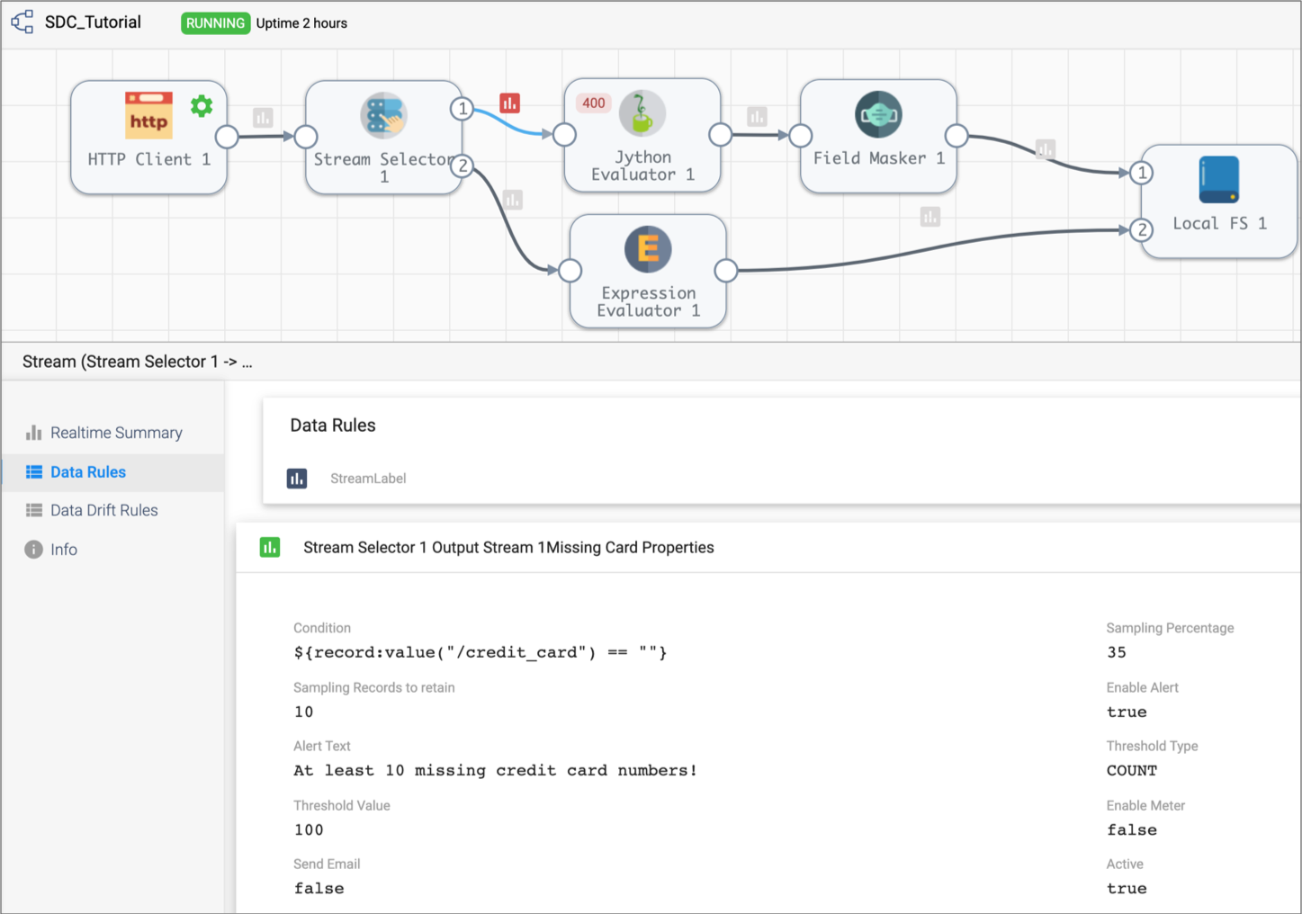The image size is (1302, 914).
Task: Click the Missing Card Properties rule header
Action: [508, 548]
